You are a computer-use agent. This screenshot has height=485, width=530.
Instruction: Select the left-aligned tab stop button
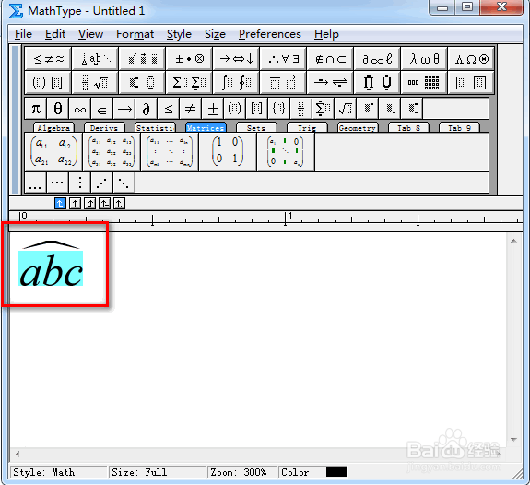click(60, 204)
